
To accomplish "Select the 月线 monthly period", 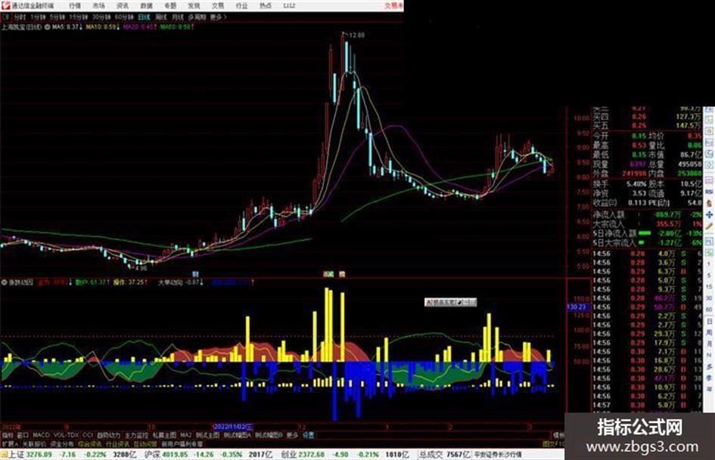I will coord(177,17).
